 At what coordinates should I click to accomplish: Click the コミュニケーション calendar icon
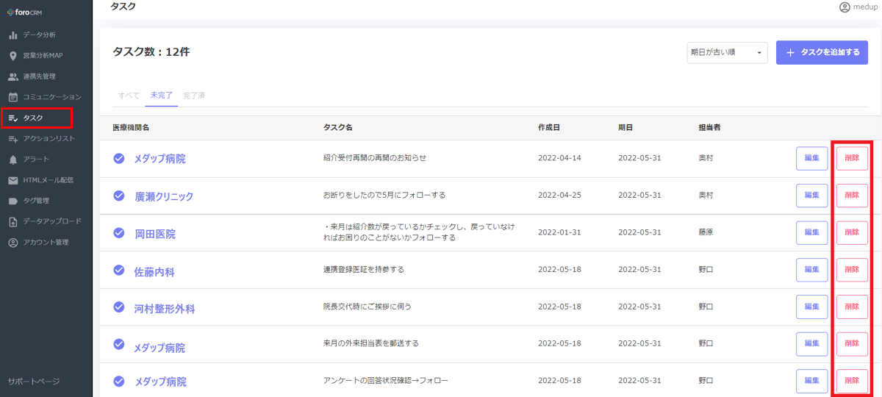[13, 97]
